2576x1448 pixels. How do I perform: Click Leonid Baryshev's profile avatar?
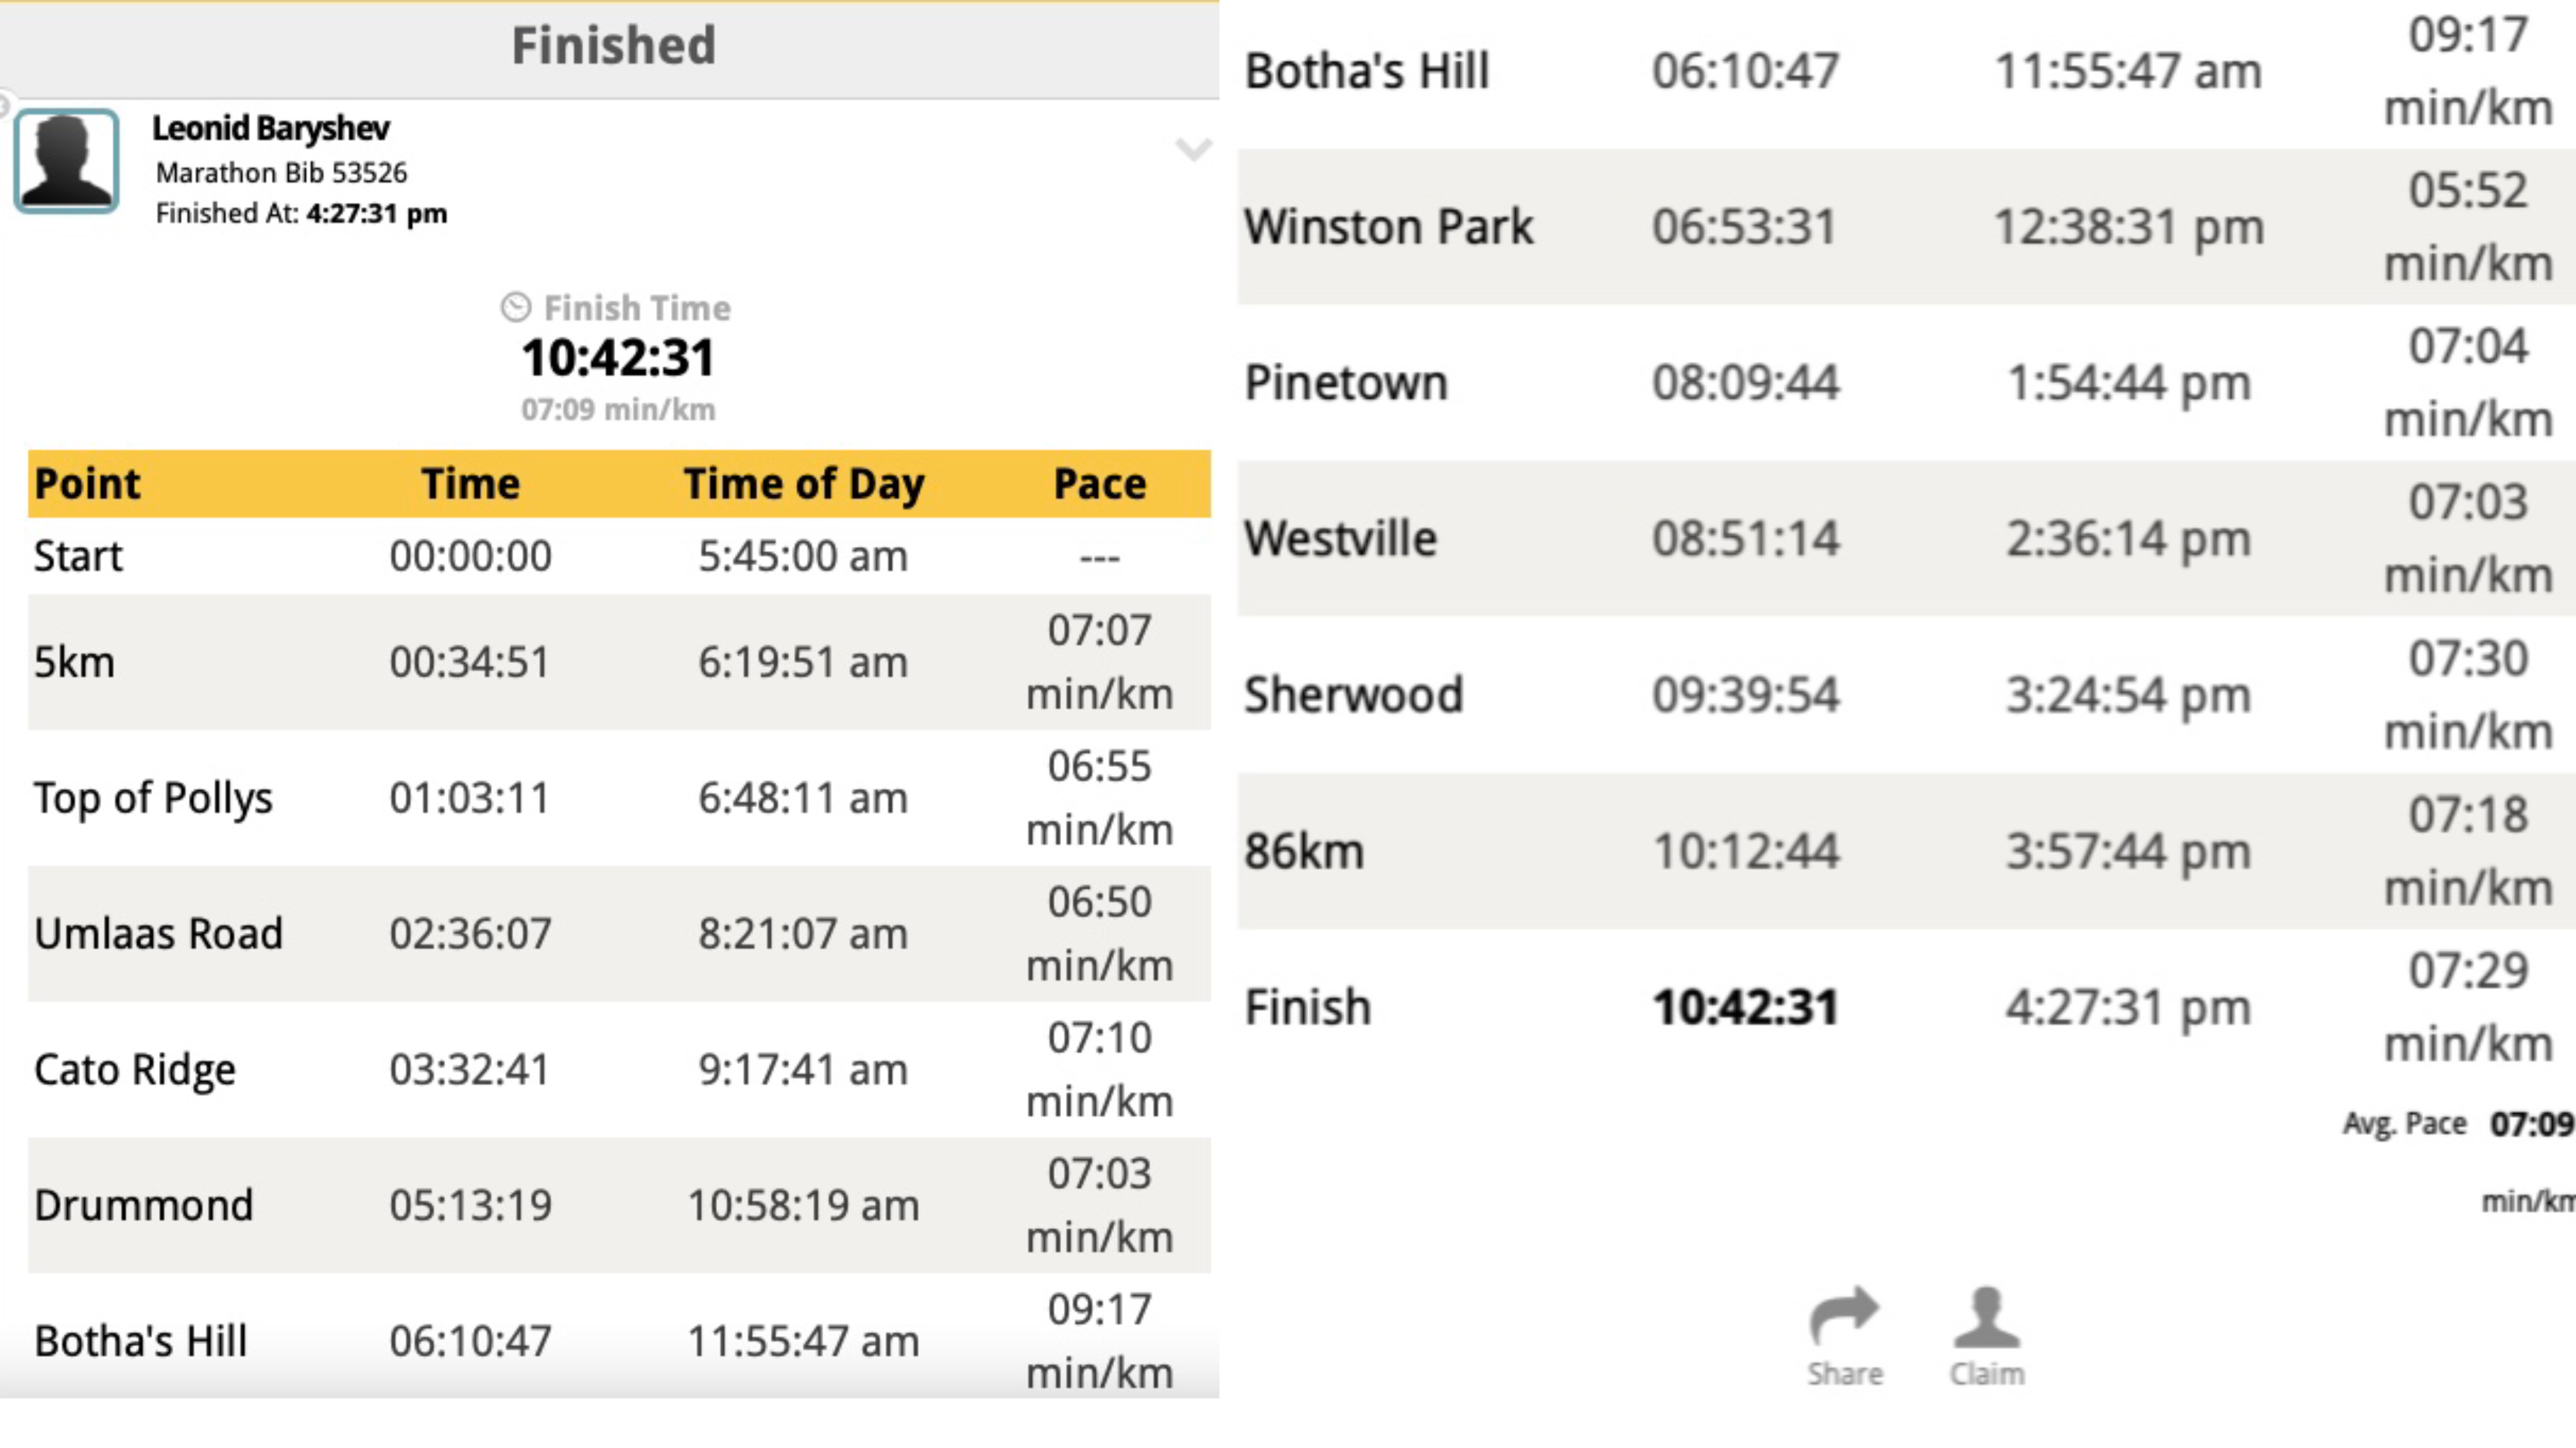66,161
